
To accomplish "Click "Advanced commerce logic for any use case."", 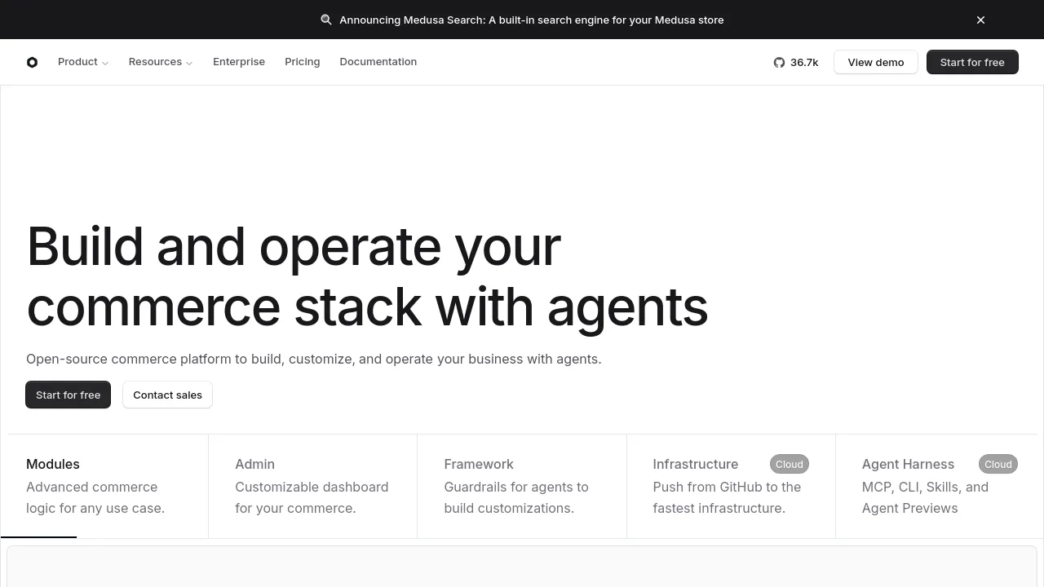I will click(95, 497).
